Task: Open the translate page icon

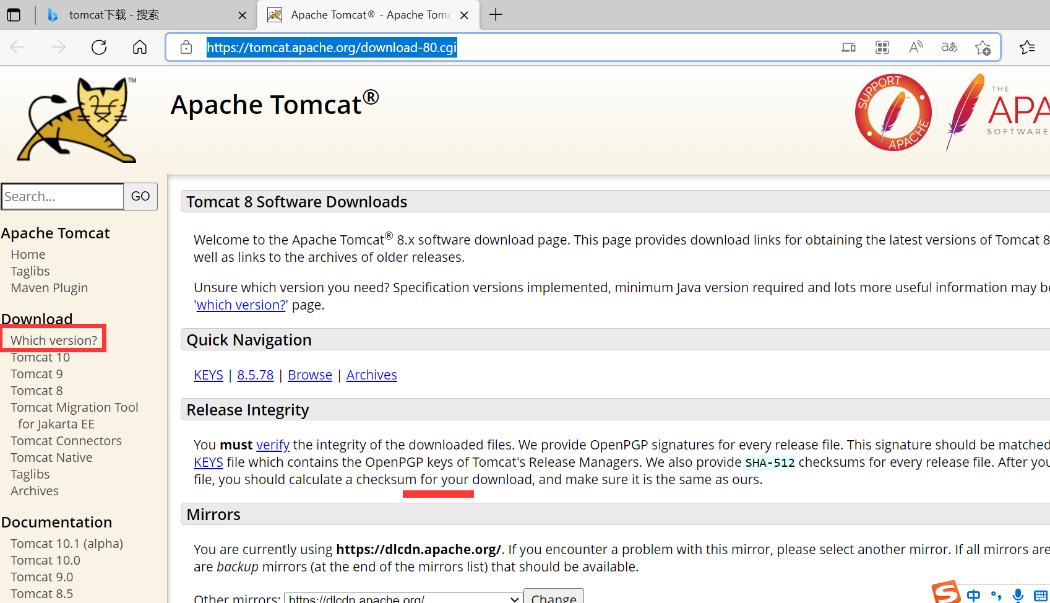Action: click(949, 47)
